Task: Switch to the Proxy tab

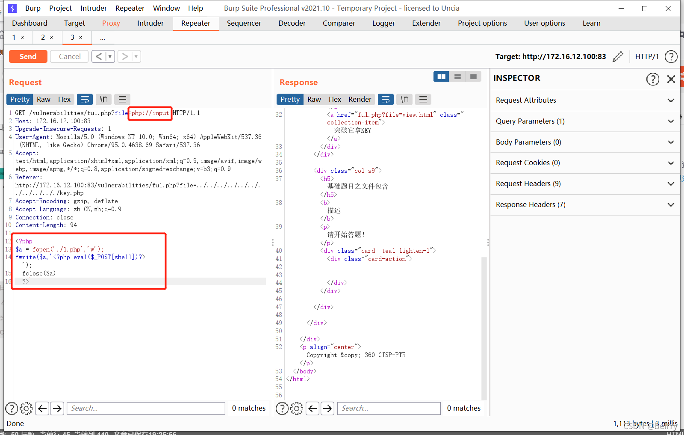Action: (x=111, y=23)
